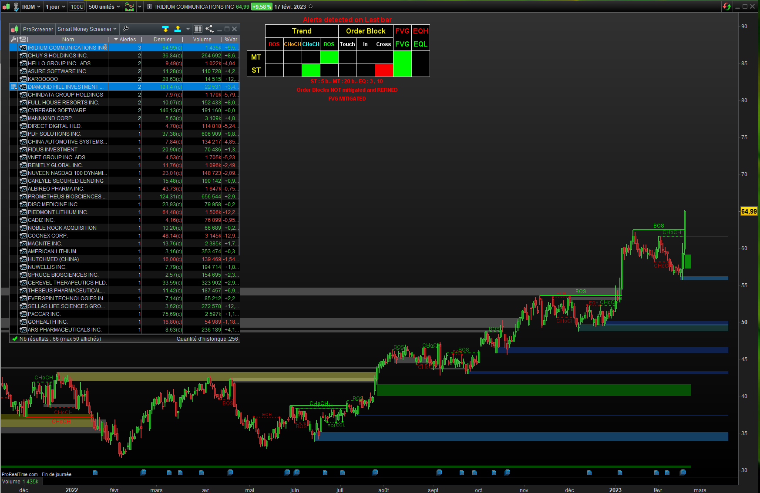Viewport: 760px width, 493px height.
Task: Expand the arrow next to yellow up arrow
Action: coord(188,29)
